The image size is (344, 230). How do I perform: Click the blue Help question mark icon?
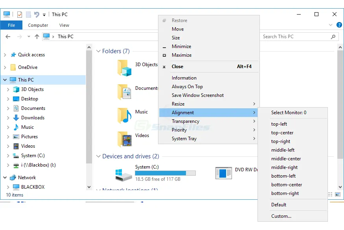click(339, 25)
